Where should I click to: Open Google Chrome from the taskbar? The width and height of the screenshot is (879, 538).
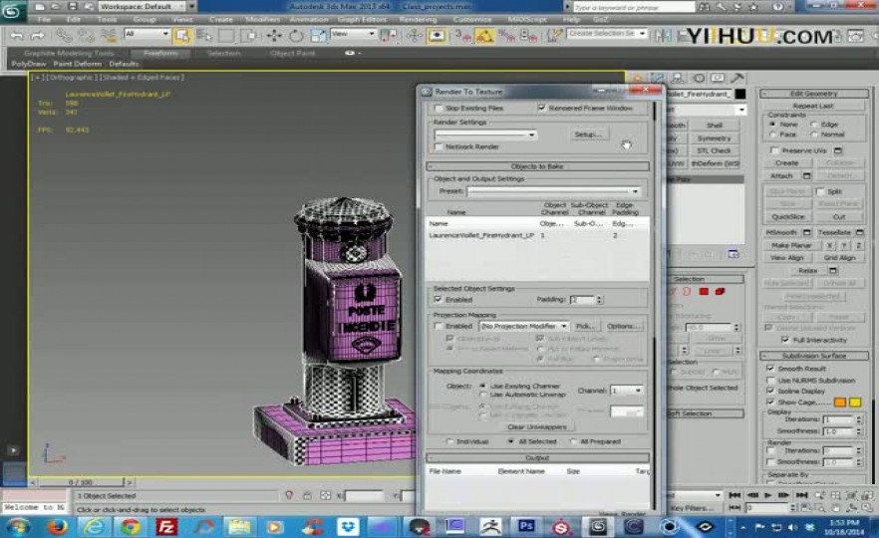coord(130,527)
